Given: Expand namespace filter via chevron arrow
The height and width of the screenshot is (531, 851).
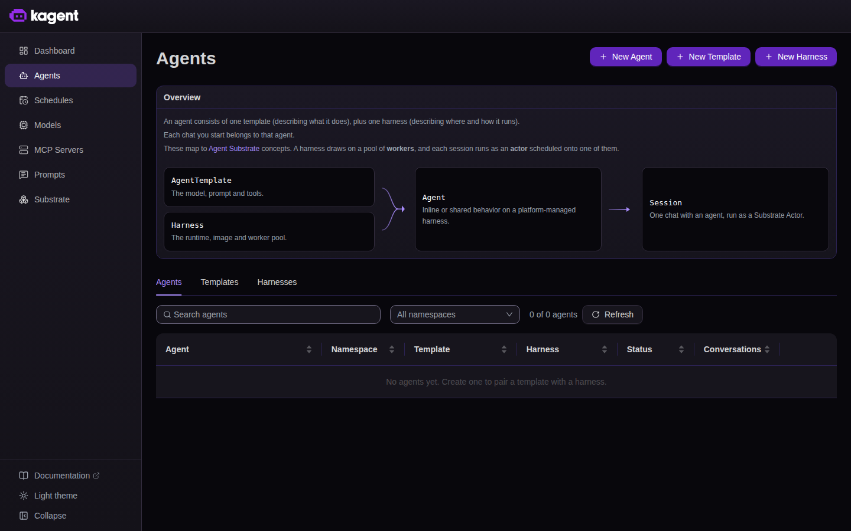Looking at the screenshot, I should coord(509,314).
